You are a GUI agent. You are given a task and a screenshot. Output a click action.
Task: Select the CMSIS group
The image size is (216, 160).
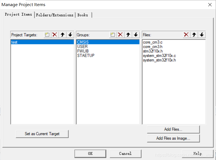point(108,42)
